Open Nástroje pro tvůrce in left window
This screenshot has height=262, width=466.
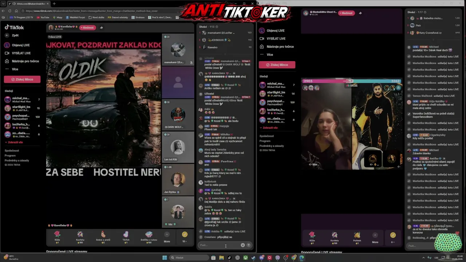[21, 61]
